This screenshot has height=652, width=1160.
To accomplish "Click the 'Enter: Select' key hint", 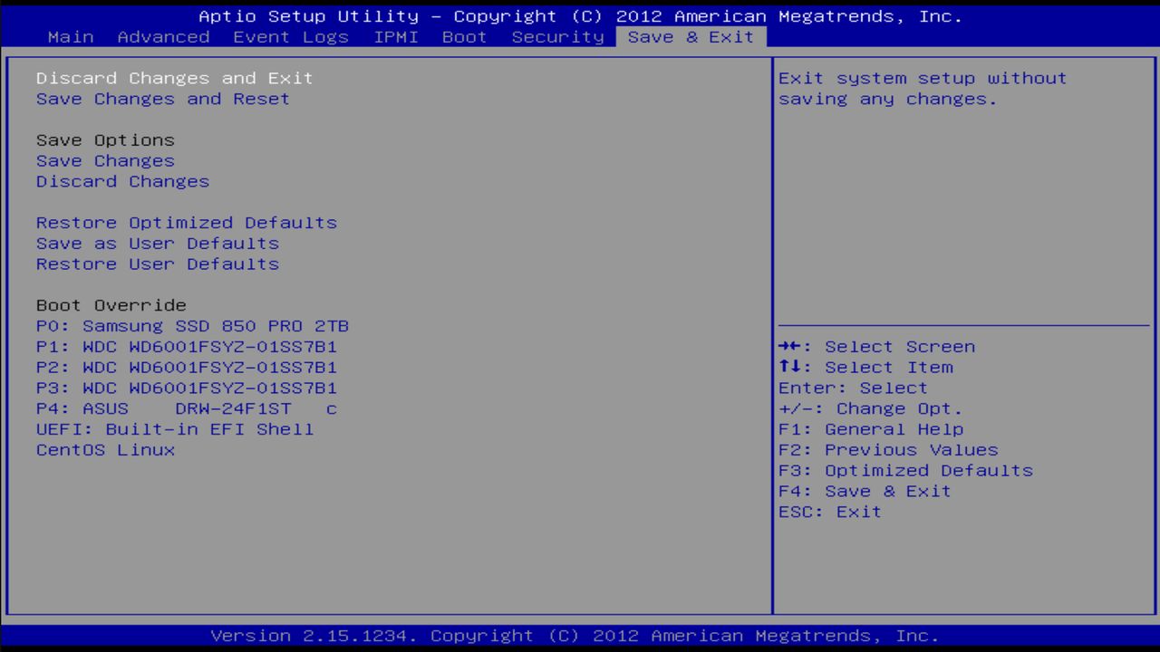I will (x=853, y=388).
